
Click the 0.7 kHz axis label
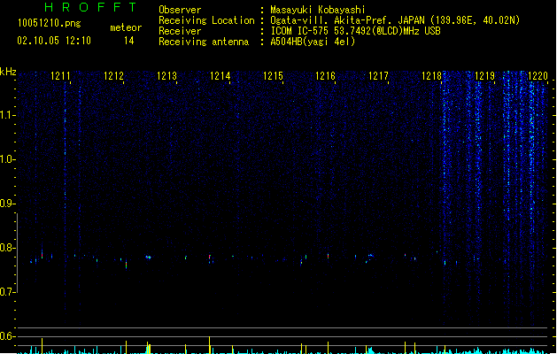pos(7,292)
